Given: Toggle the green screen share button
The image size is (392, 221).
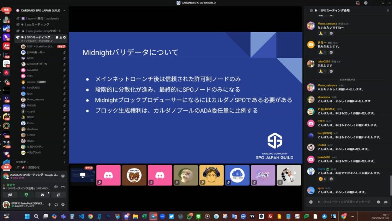Looking at the screenshot, I should click(26, 195).
